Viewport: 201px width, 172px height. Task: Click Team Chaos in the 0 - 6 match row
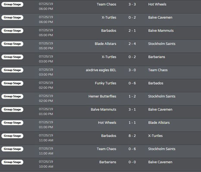coord(107,149)
